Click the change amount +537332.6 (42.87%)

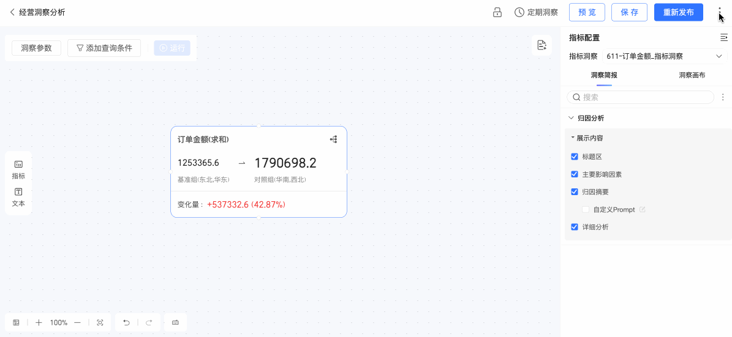pyautogui.click(x=246, y=204)
